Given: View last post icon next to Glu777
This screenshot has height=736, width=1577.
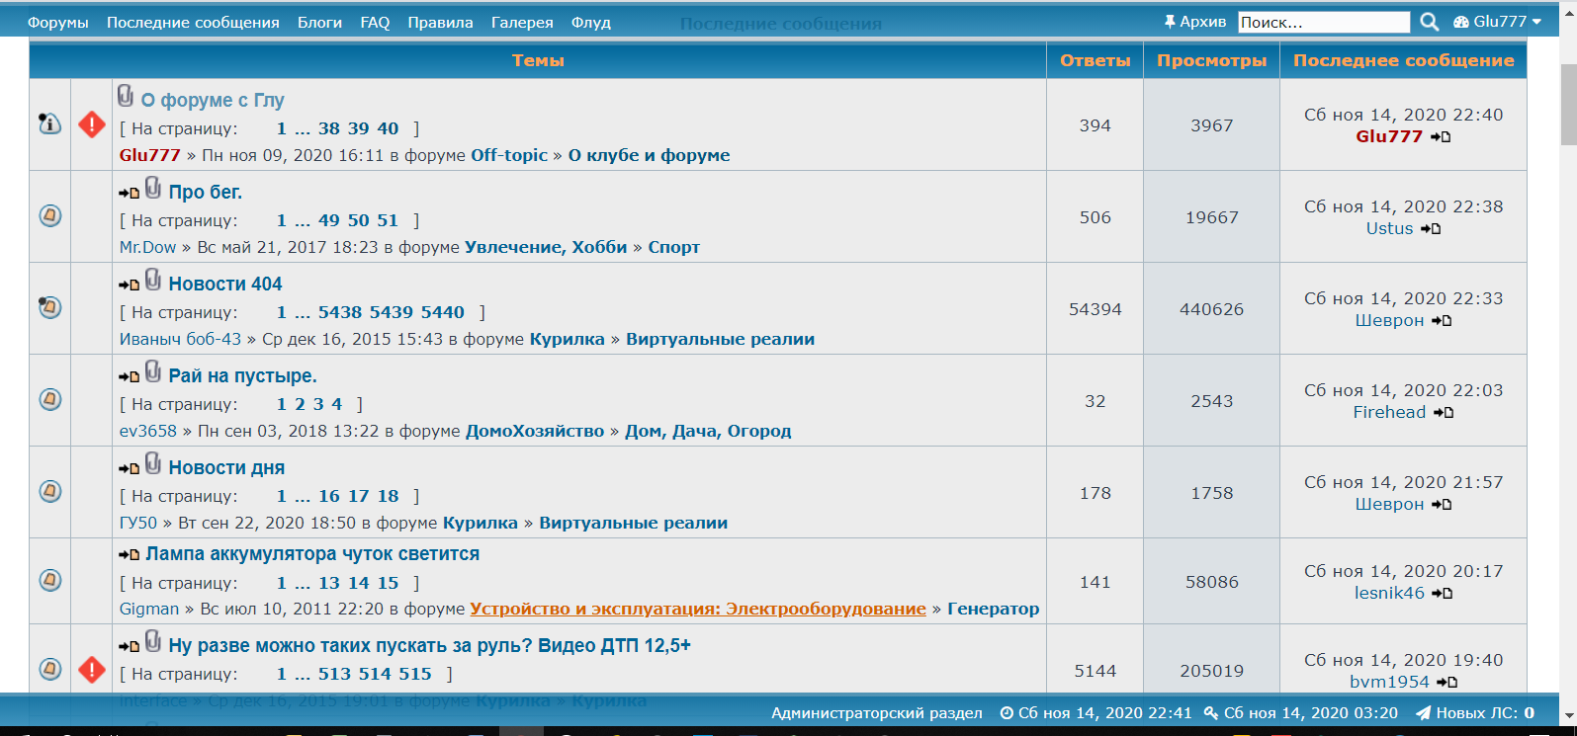Looking at the screenshot, I should click(1441, 137).
